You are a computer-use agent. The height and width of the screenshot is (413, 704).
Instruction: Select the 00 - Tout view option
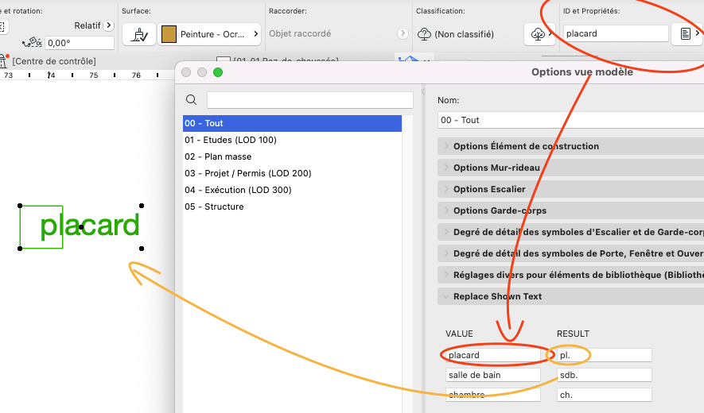click(x=292, y=123)
